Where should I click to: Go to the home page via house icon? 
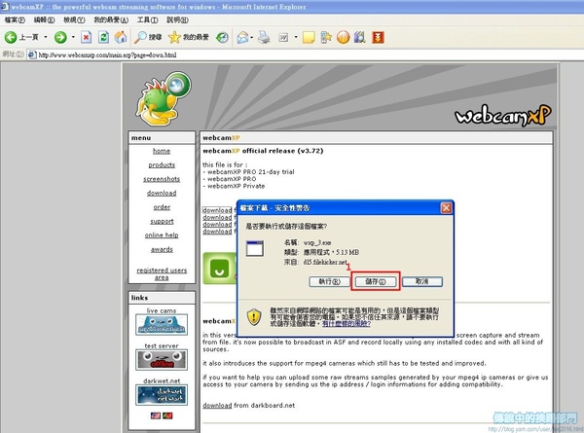pos(121,37)
